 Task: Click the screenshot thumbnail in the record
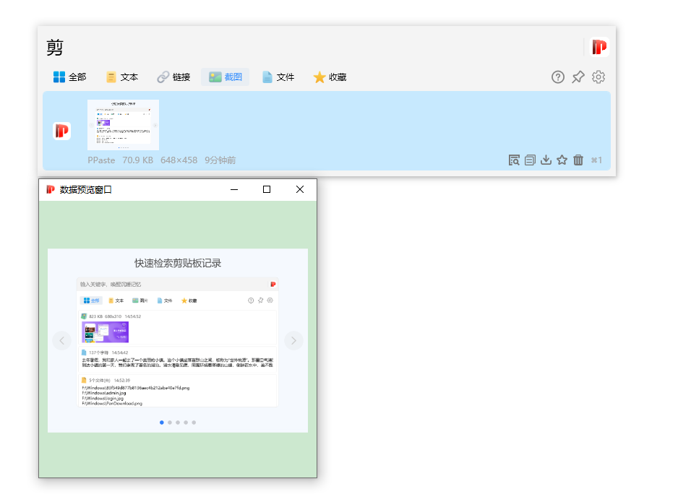[x=123, y=125]
